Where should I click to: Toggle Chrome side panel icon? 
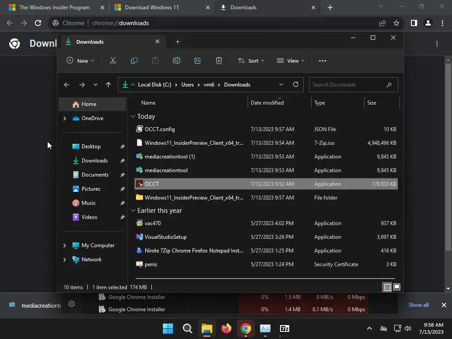click(414, 23)
